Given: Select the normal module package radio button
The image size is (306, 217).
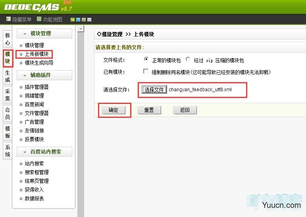Looking at the screenshot, I should tap(146, 60).
